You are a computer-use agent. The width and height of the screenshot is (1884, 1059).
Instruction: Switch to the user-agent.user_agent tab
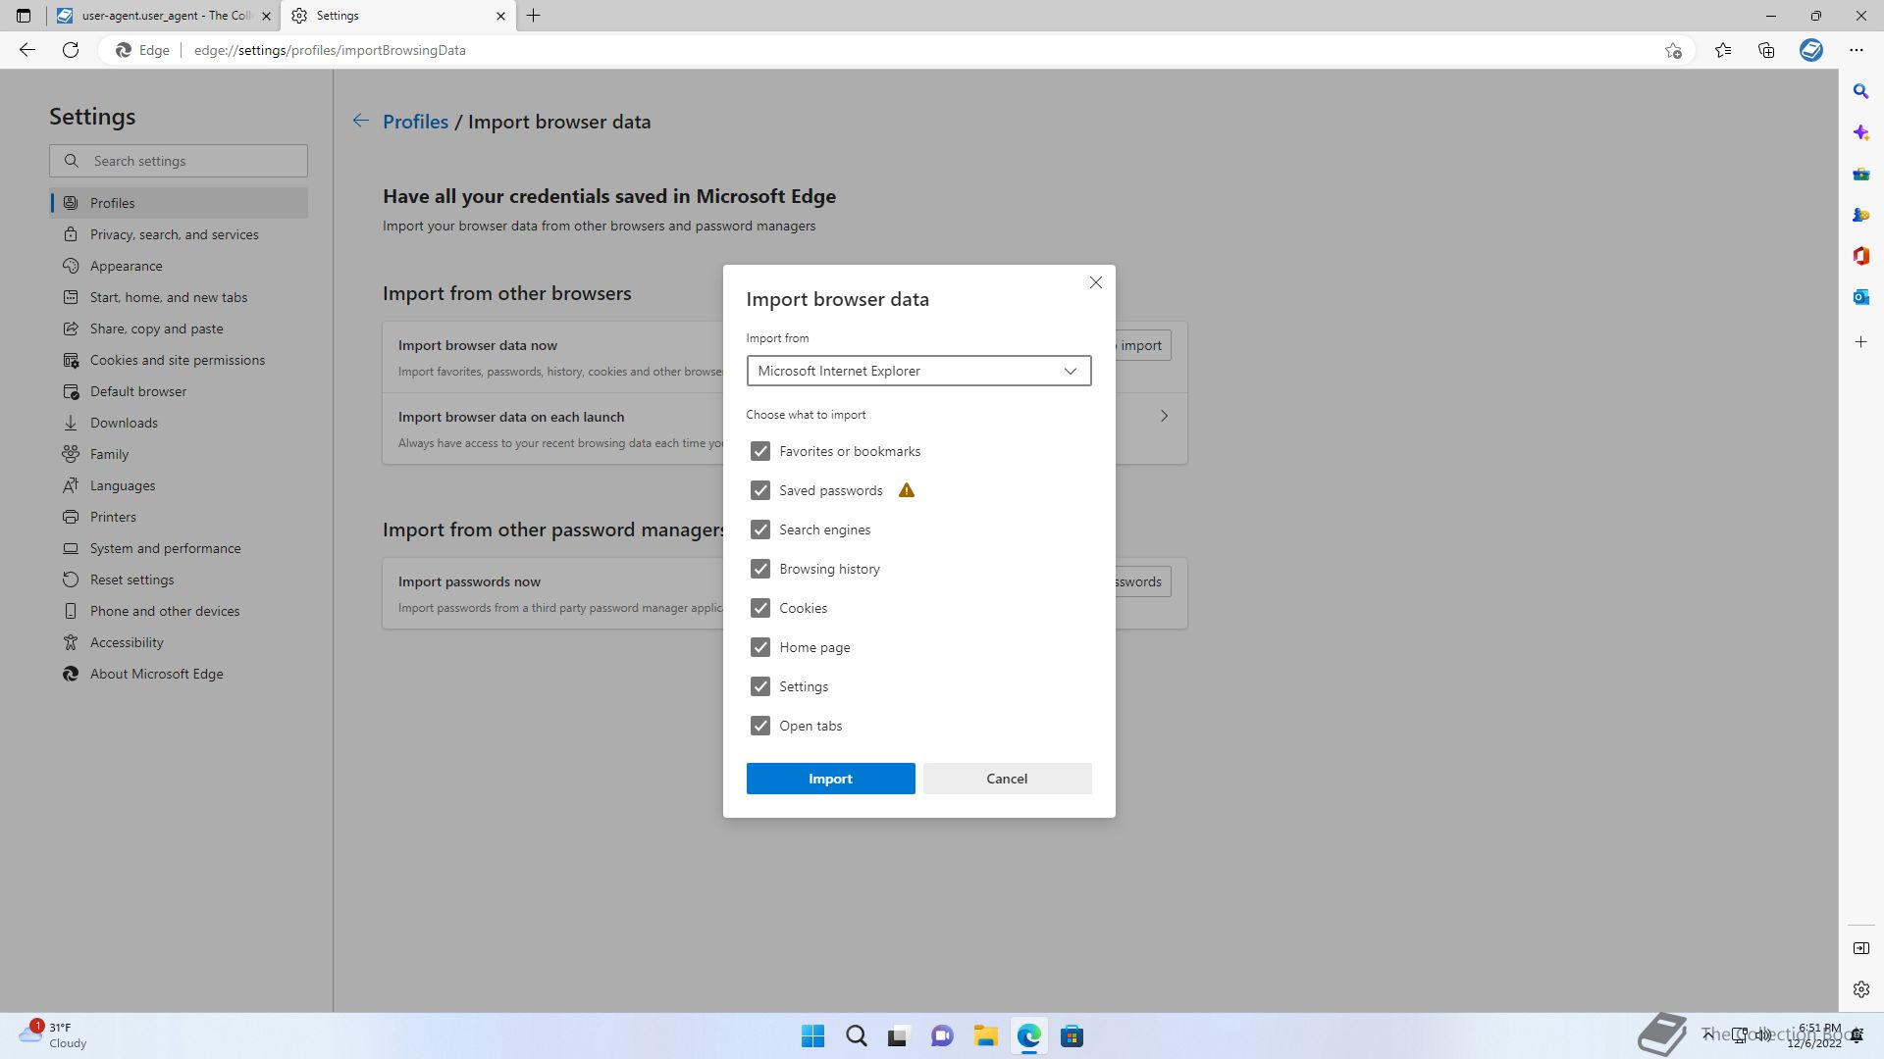click(x=163, y=16)
